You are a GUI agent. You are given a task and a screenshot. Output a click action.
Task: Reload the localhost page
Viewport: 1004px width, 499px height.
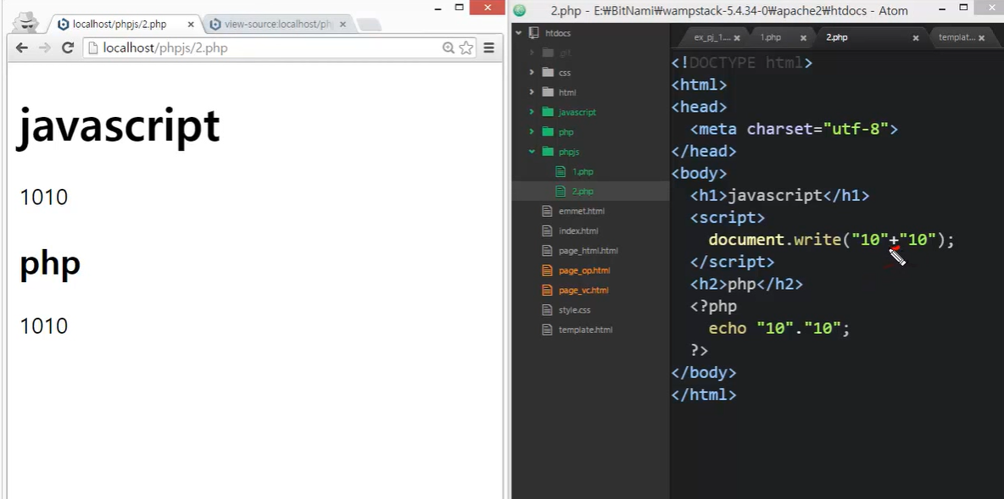pyautogui.click(x=67, y=48)
